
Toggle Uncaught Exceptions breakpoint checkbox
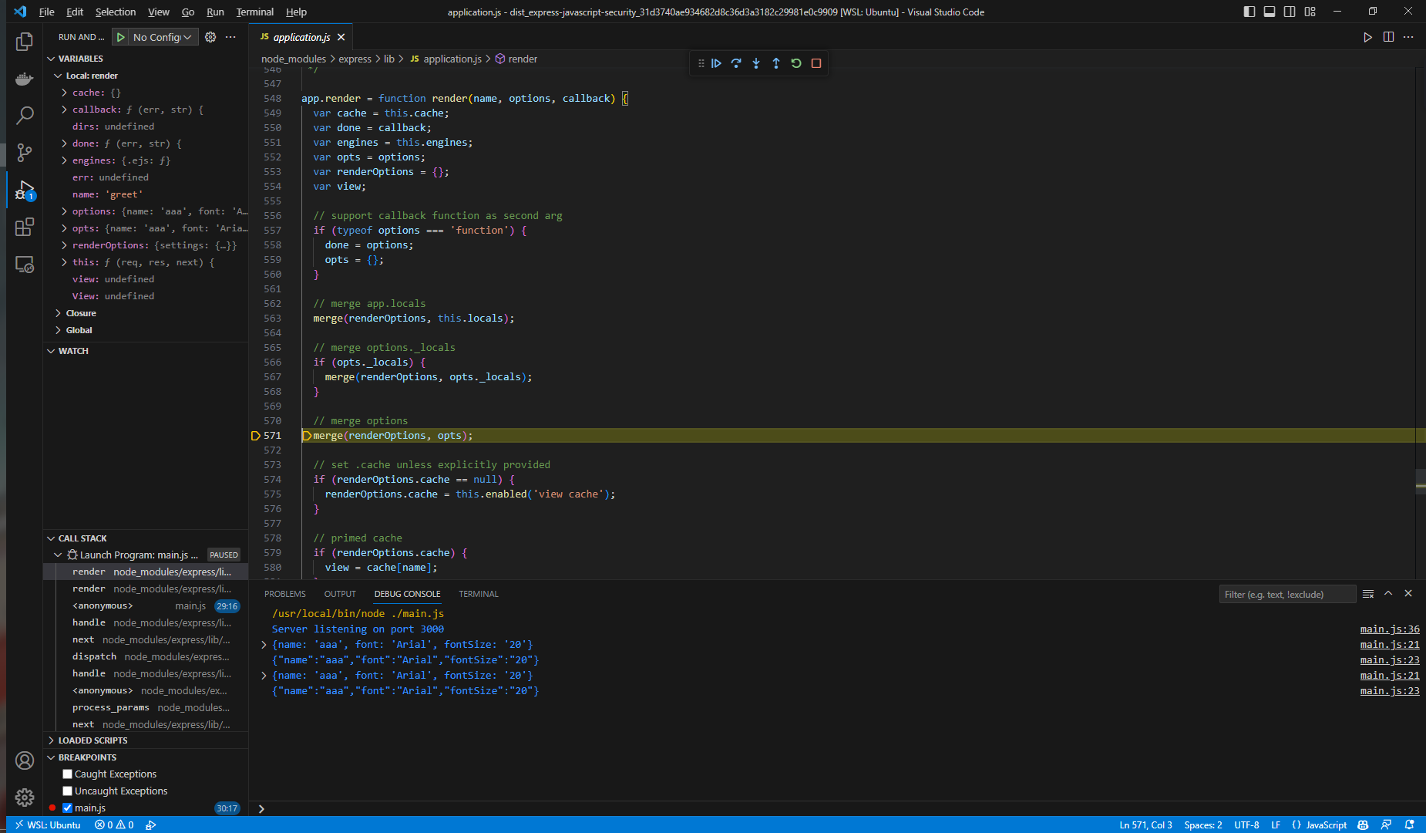click(x=68, y=791)
